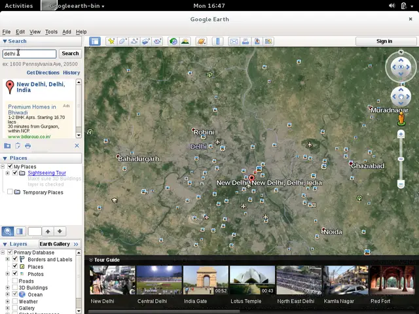
Task: Click the magnifier search-places icon
Action: click(x=8, y=231)
